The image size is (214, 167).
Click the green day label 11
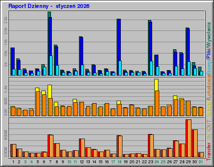click(75, 162)
